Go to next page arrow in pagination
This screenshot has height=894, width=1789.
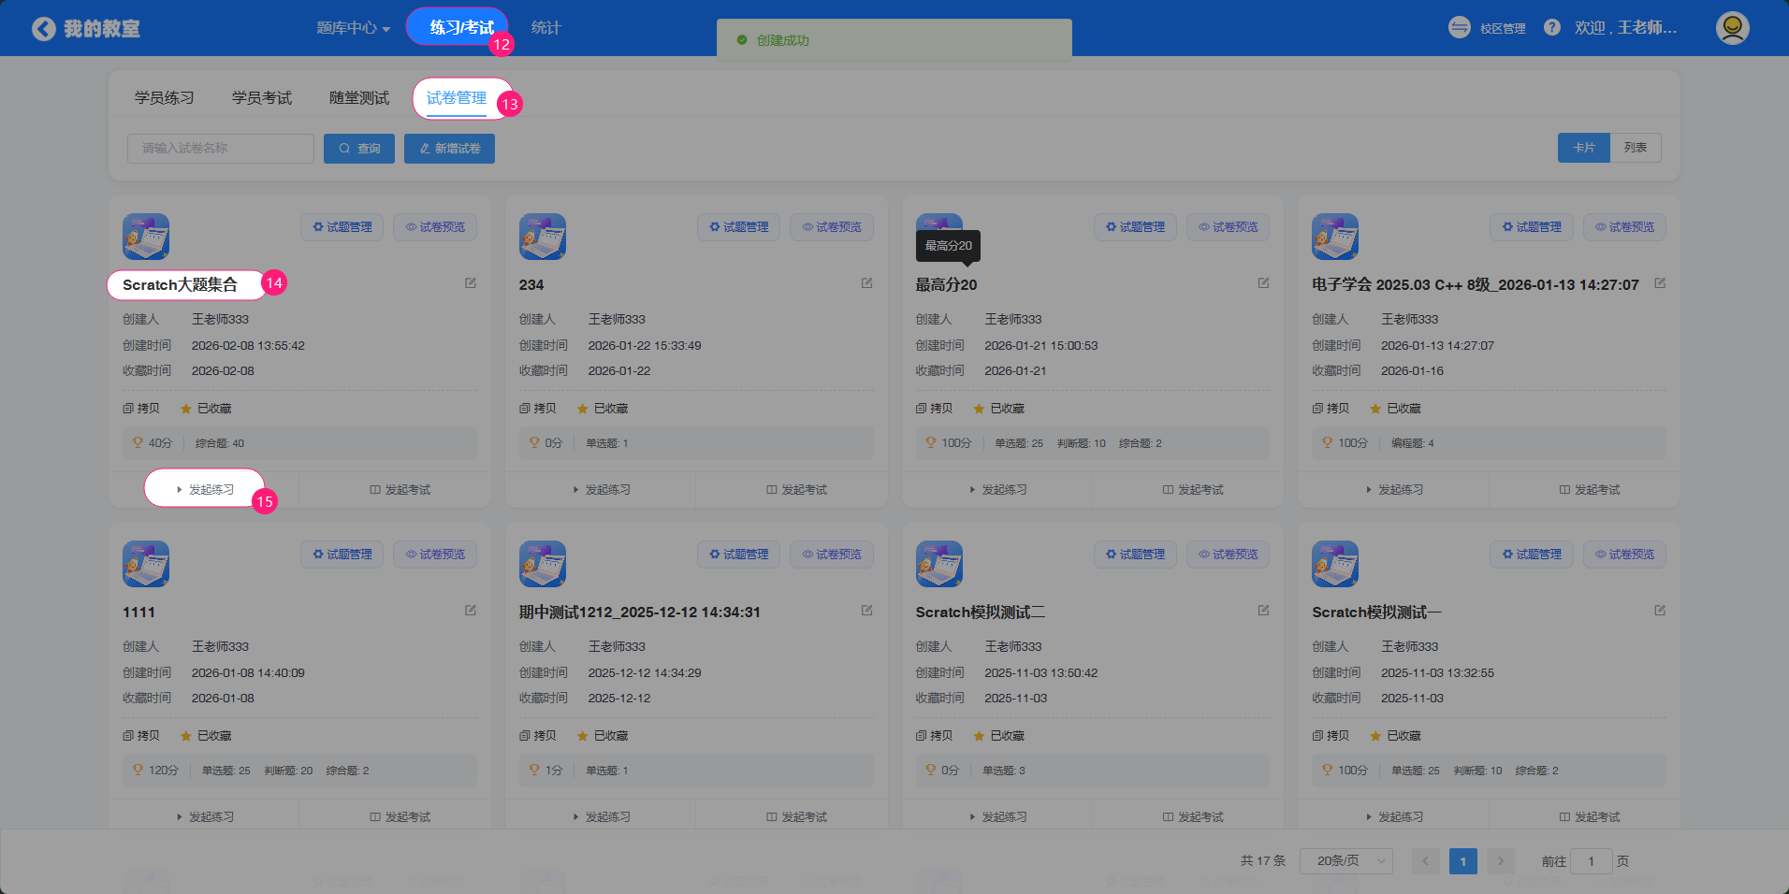tap(1500, 861)
